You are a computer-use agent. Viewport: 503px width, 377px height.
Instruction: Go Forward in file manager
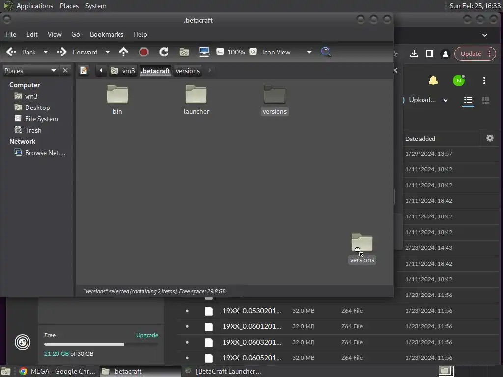[x=77, y=52]
